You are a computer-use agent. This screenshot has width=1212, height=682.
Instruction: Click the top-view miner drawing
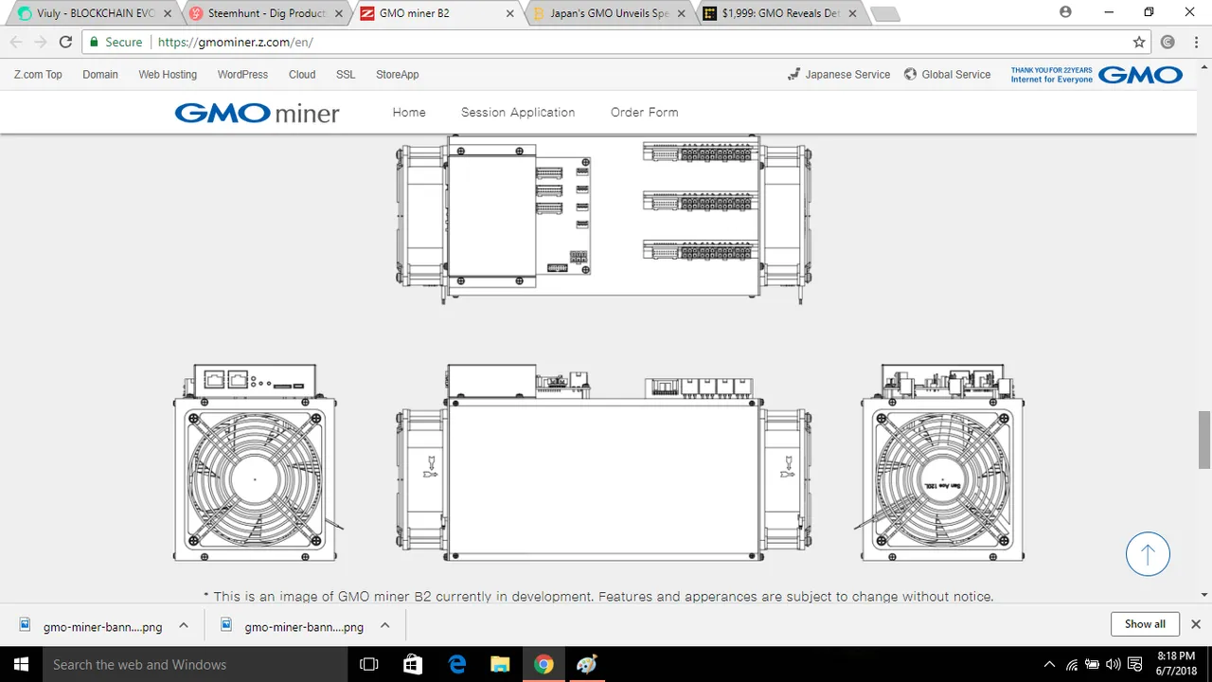604,219
